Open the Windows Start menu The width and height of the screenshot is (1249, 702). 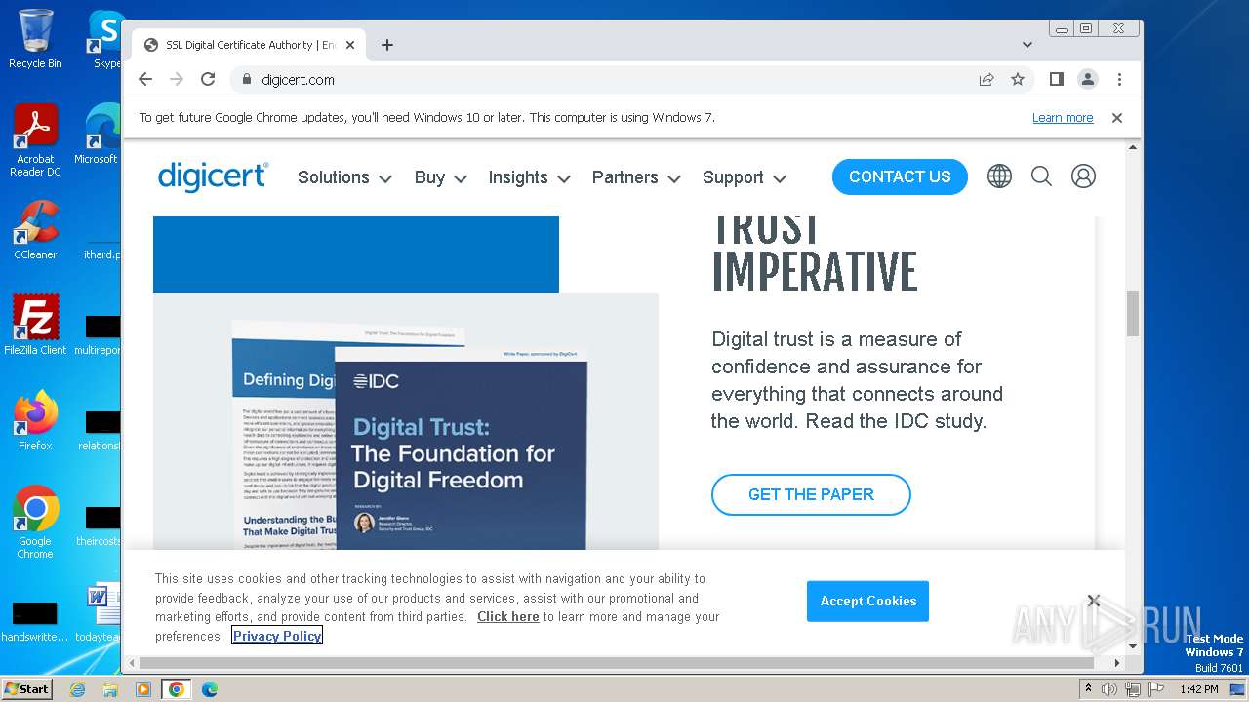(x=26, y=689)
